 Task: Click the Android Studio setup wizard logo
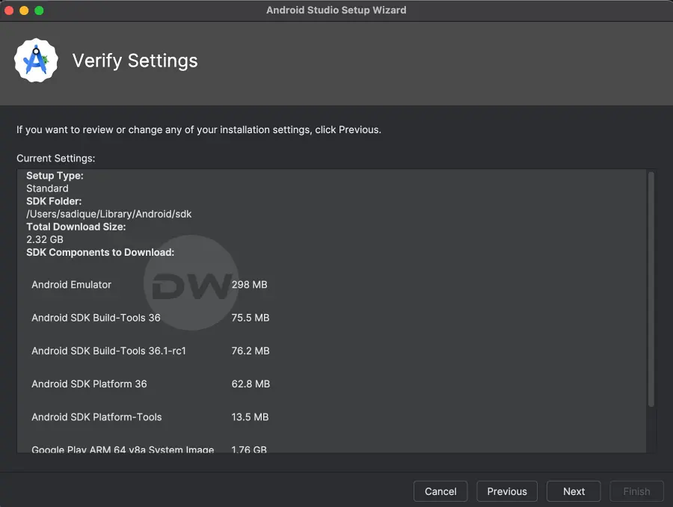click(36, 60)
